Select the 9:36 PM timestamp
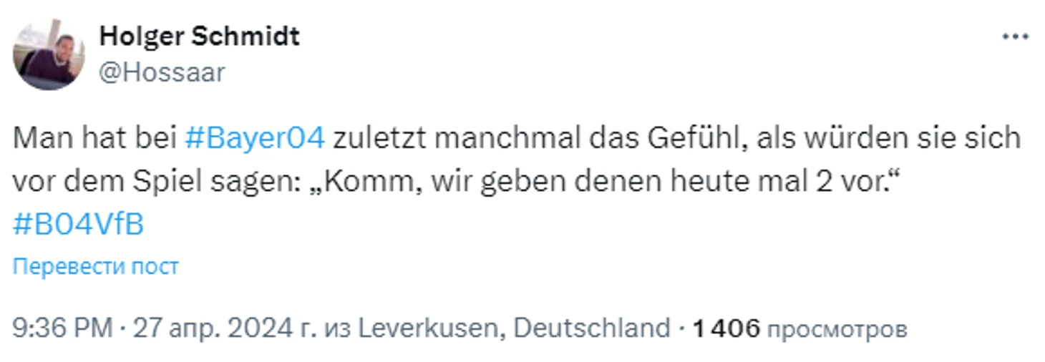This screenshot has width=1045, height=362. click(x=63, y=329)
